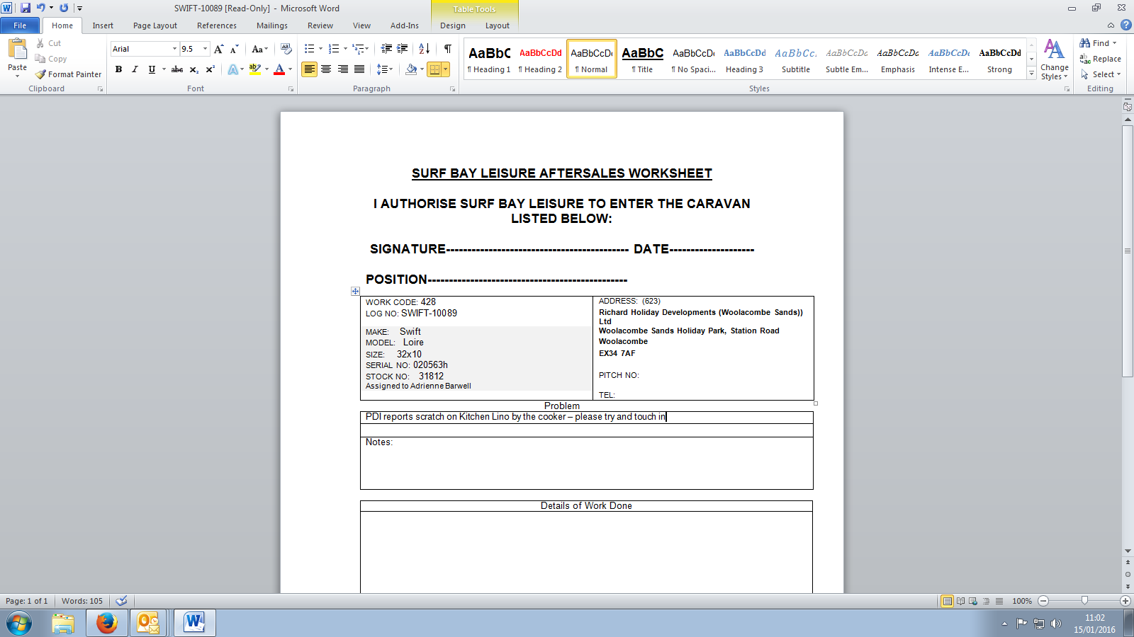Open the Multilevel List button
This screenshot has width=1134, height=637.
(x=359, y=49)
